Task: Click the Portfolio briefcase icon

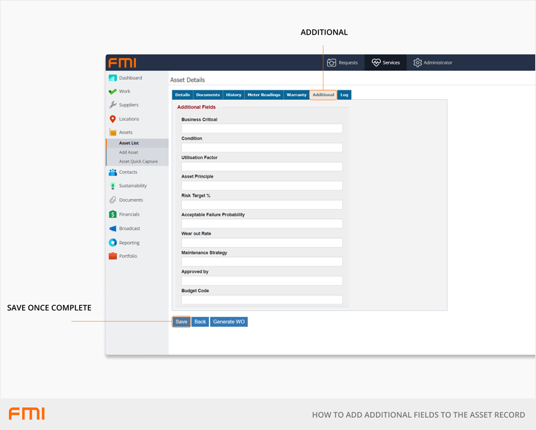Action: pyautogui.click(x=113, y=256)
